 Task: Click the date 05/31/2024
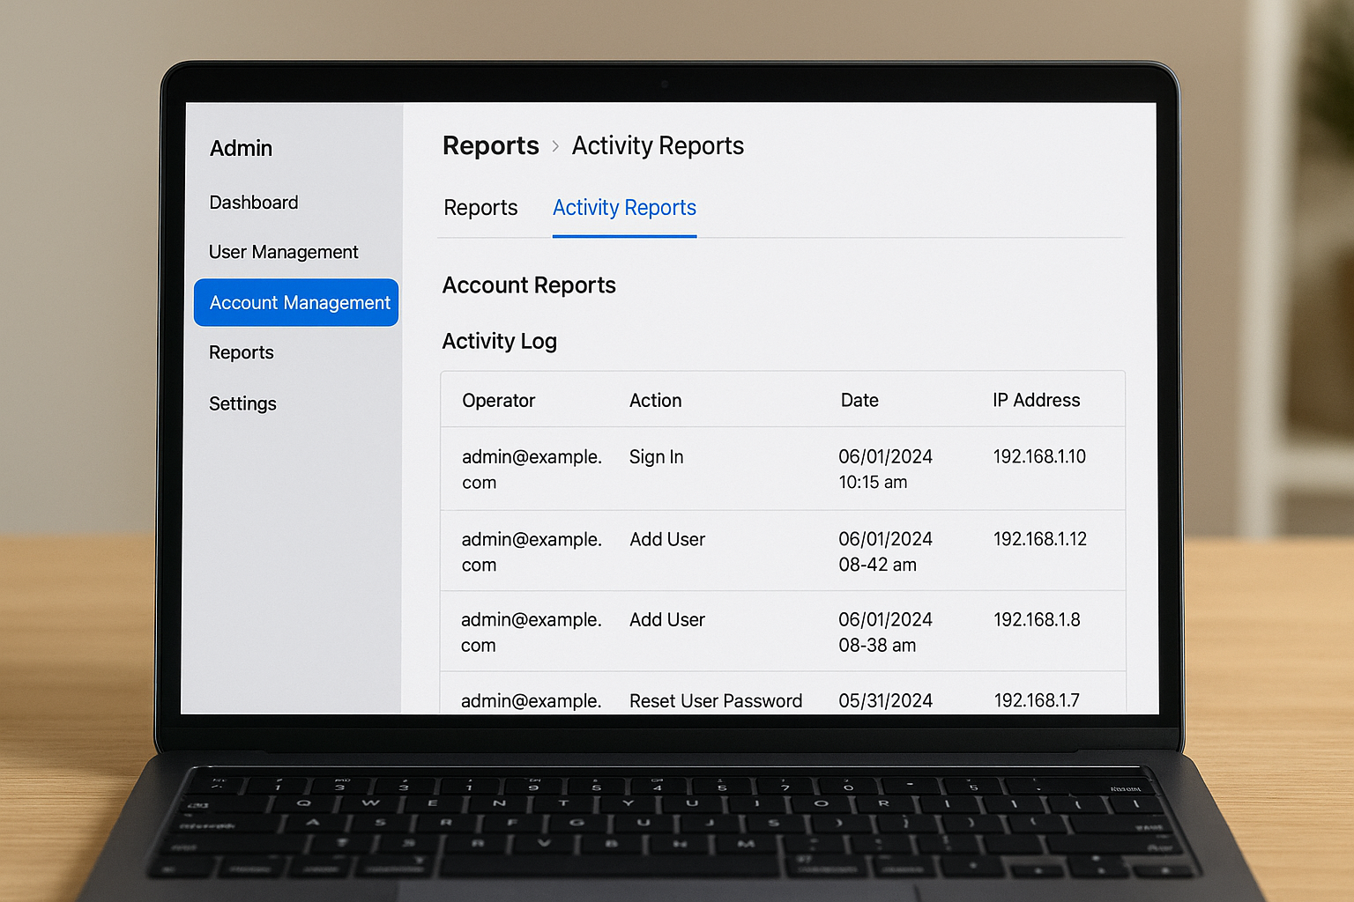coord(885,701)
